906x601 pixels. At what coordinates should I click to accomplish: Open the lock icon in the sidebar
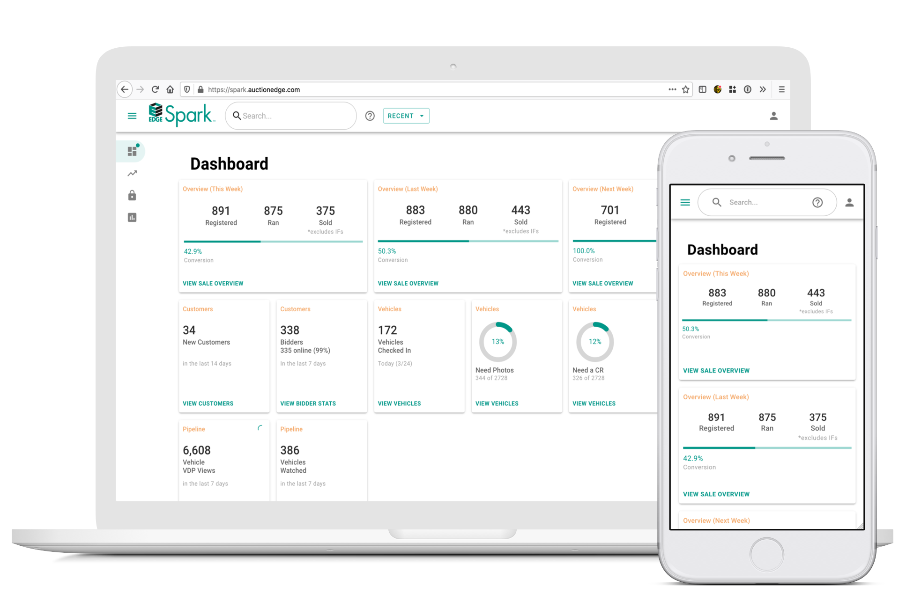132,195
